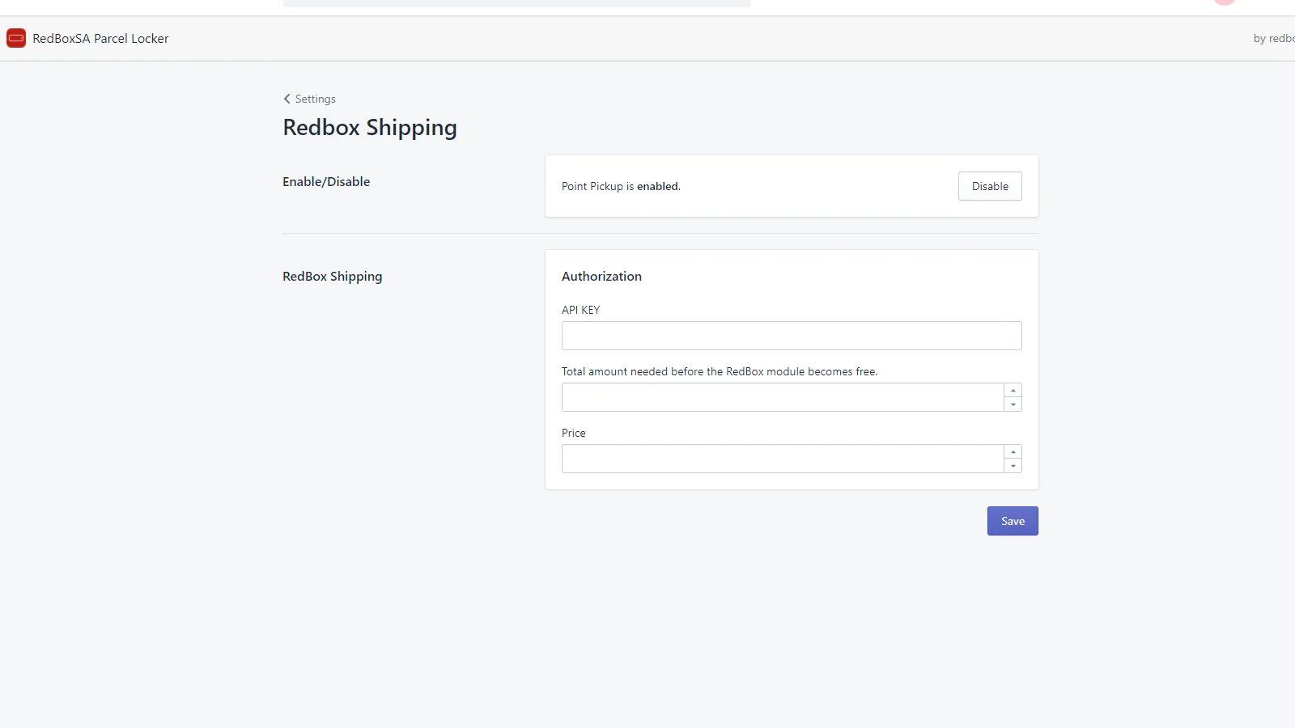Click the 'API KEY' field label
Screen dimensions: 1295x728
580,310
